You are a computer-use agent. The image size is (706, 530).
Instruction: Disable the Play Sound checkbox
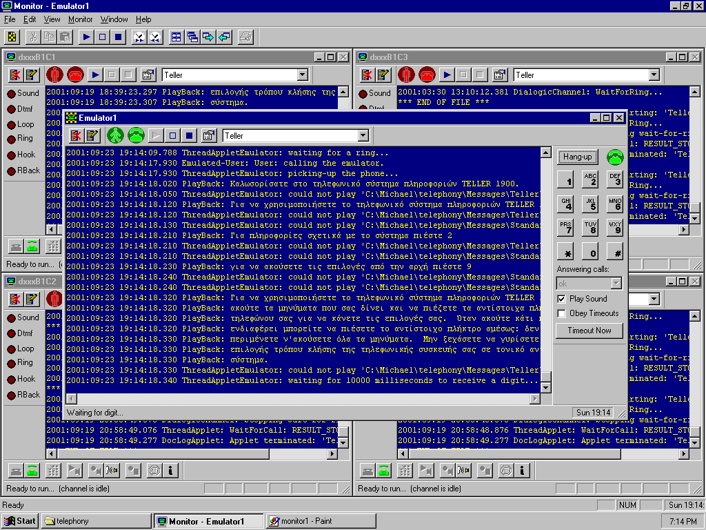pyautogui.click(x=561, y=299)
